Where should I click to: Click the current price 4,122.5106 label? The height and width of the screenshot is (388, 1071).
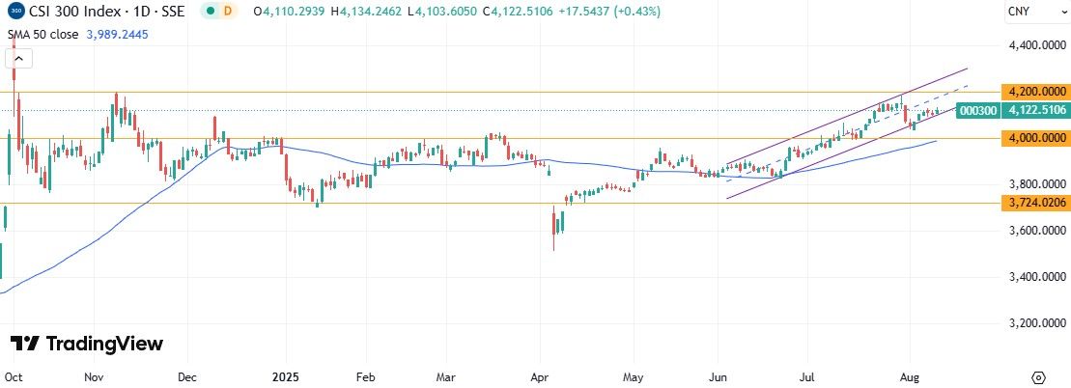[x=1034, y=111]
